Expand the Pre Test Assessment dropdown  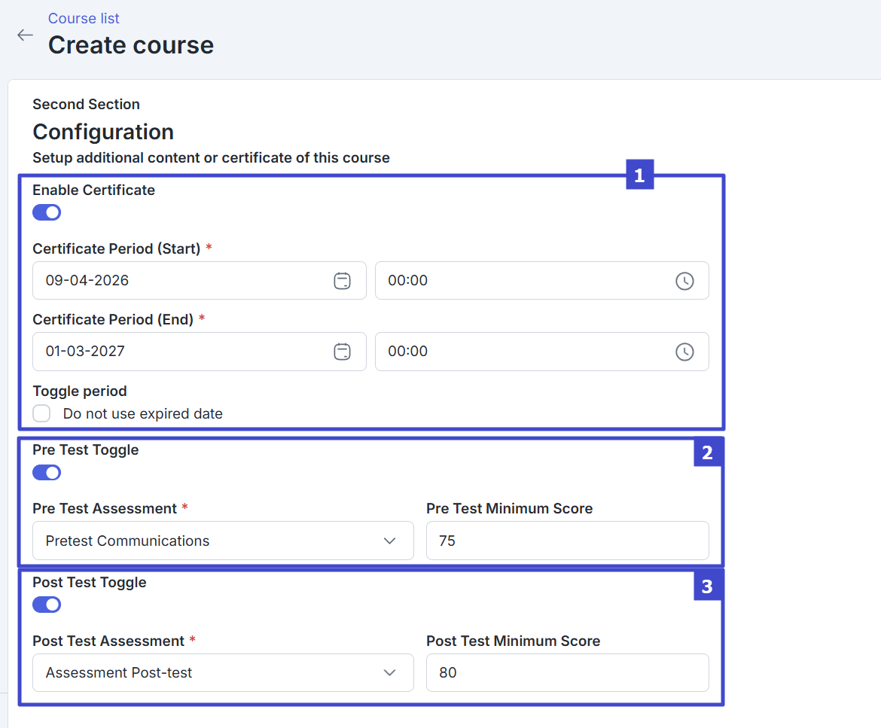(x=223, y=541)
